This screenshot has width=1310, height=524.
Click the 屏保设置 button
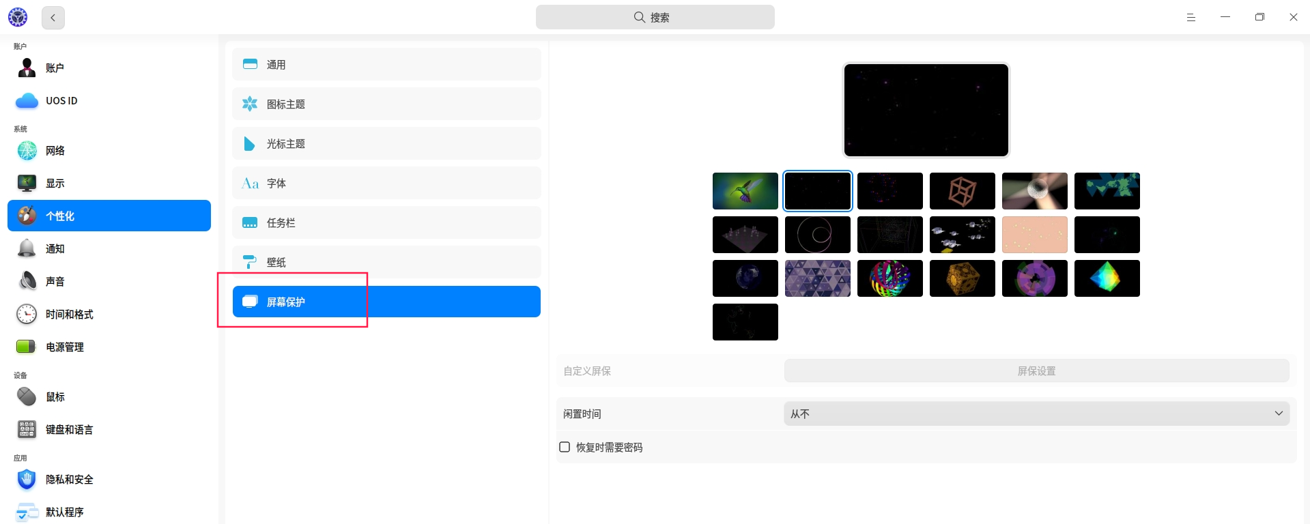pyautogui.click(x=1036, y=370)
